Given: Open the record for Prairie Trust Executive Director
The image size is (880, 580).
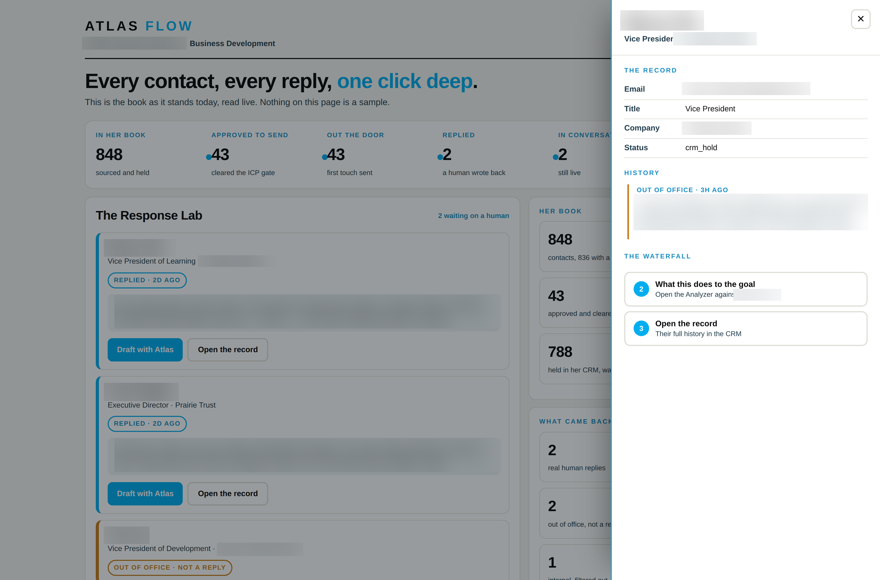Looking at the screenshot, I should point(228,493).
